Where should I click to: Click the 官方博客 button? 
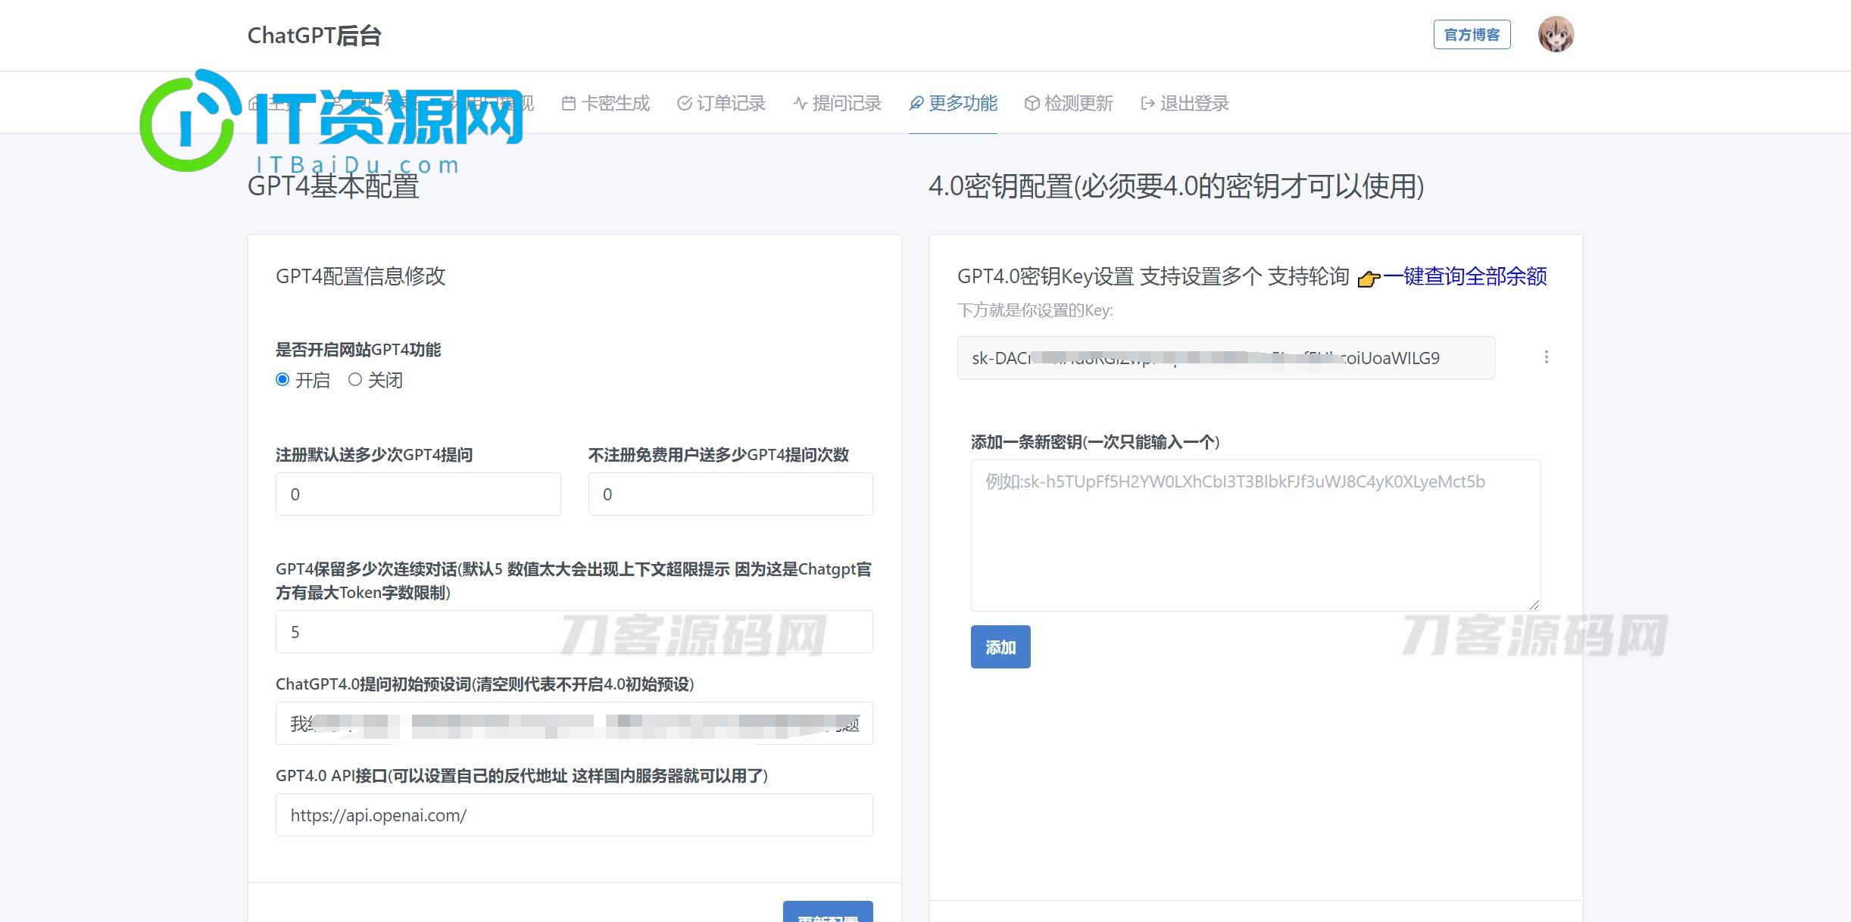click(1472, 35)
